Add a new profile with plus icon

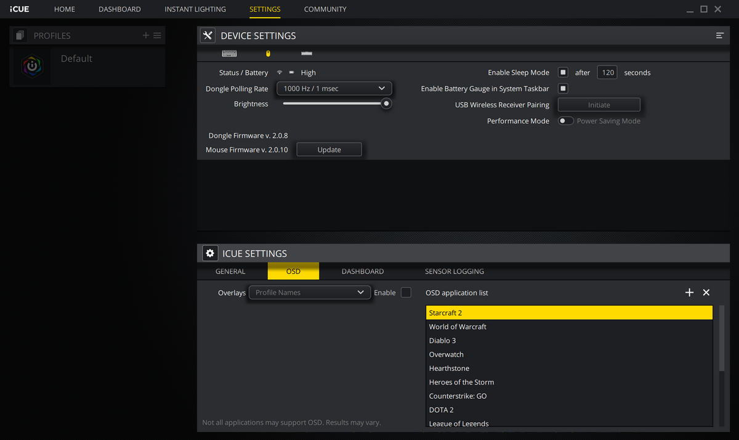(x=146, y=36)
